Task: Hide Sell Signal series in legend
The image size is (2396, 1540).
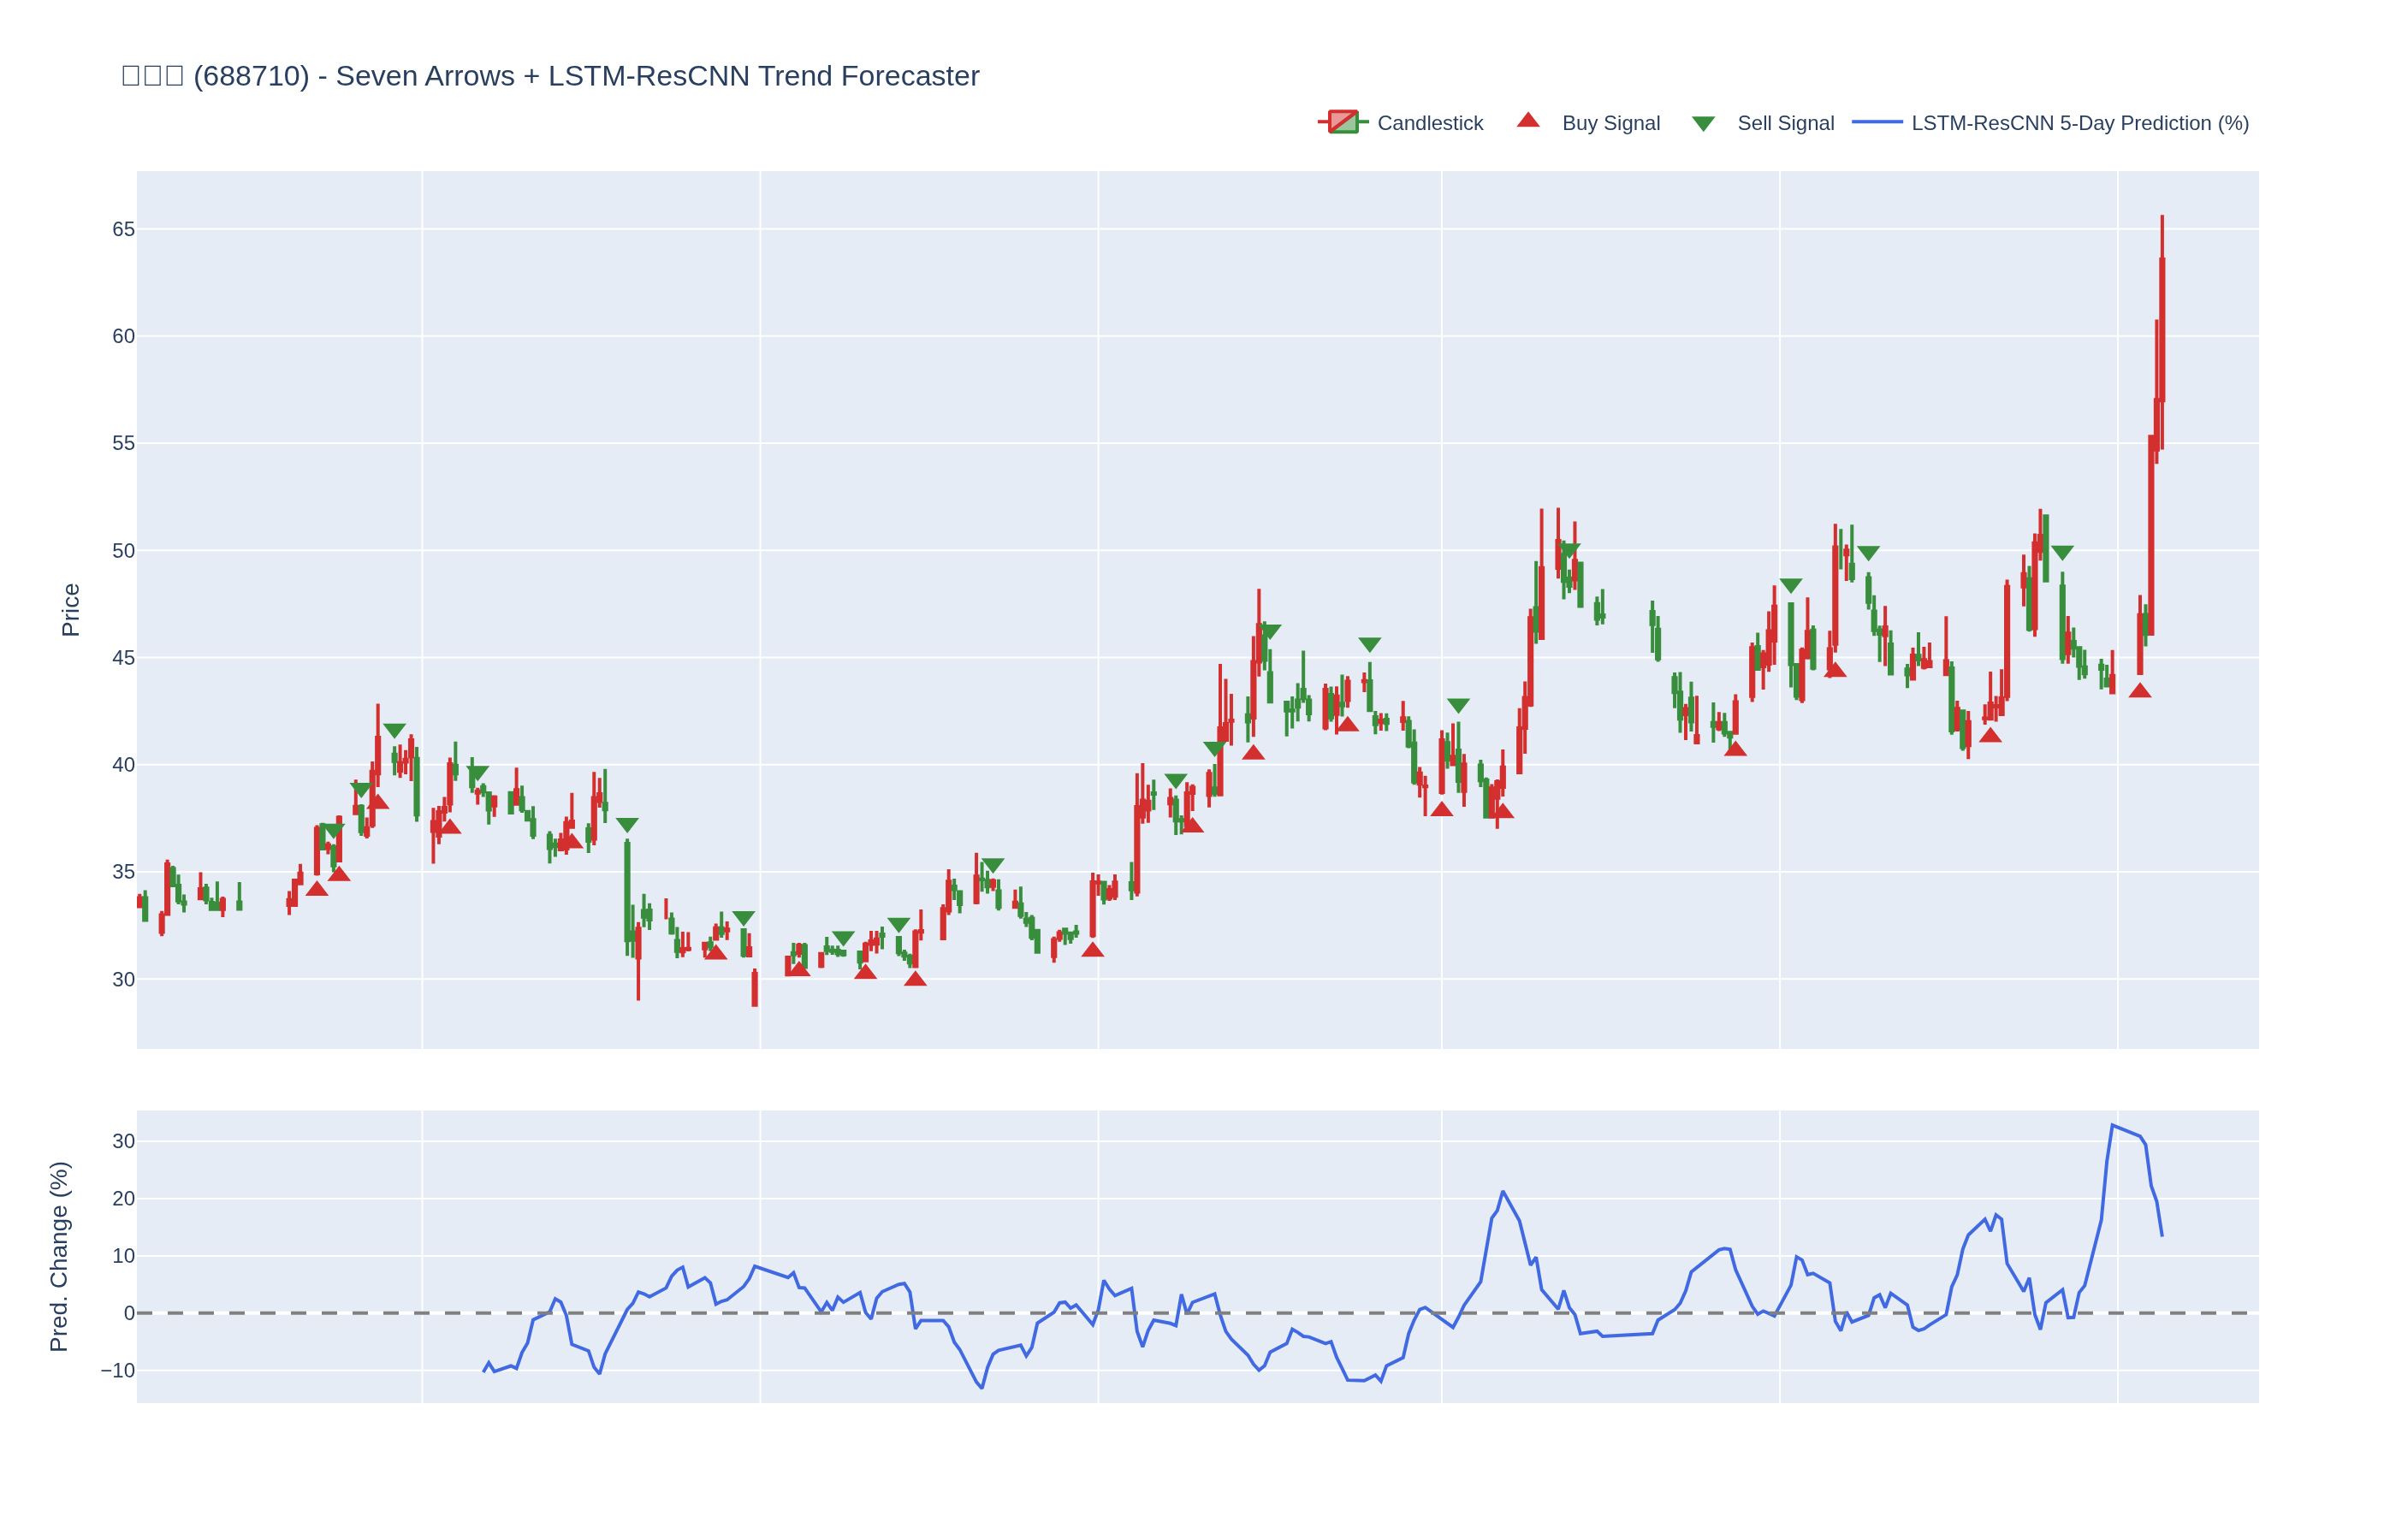Action: (x=1785, y=123)
